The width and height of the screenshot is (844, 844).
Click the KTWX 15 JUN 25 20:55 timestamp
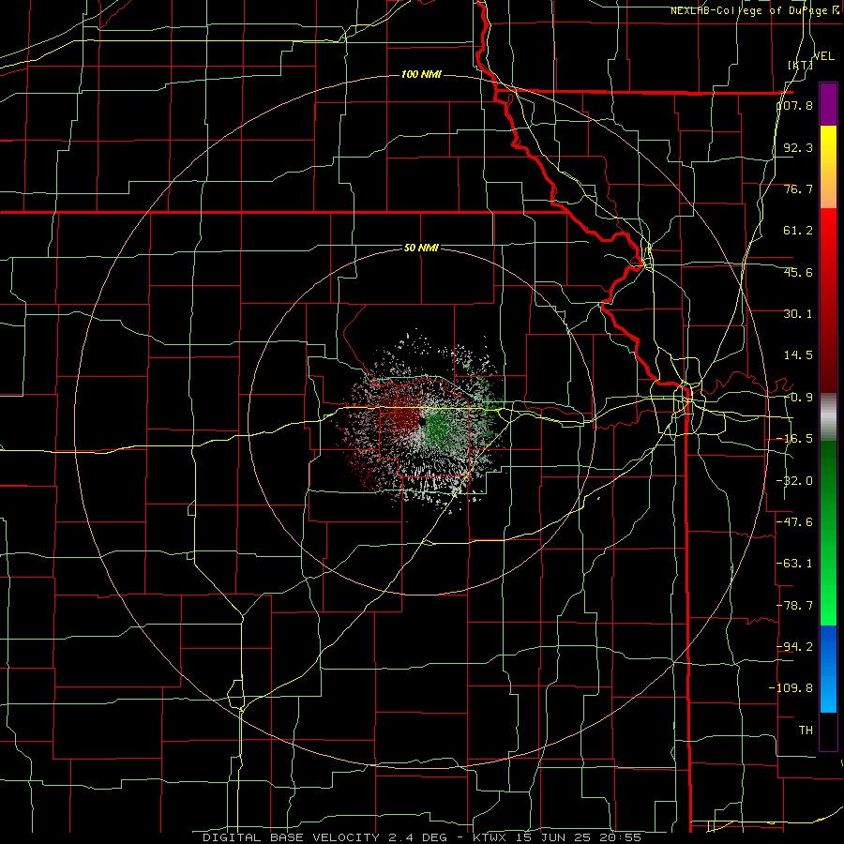click(557, 837)
